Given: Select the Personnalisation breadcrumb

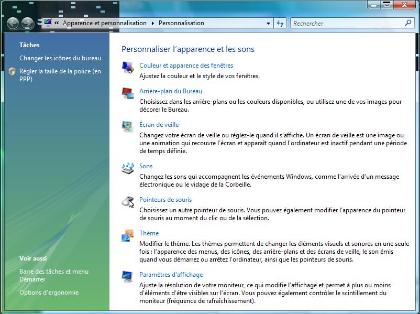Looking at the screenshot, I should 181,23.
